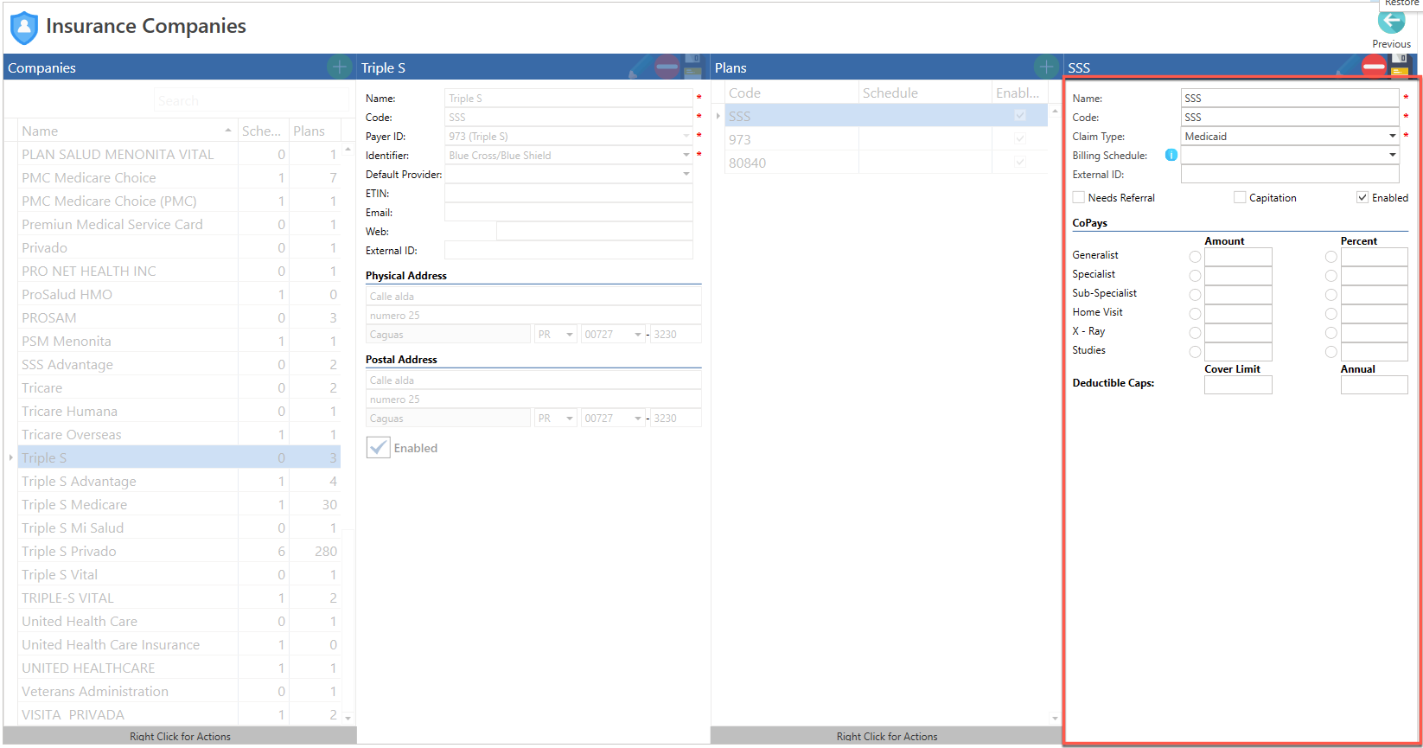1423x748 pixels.
Task: Click the Previous label
Action: click(x=1391, y=44)
